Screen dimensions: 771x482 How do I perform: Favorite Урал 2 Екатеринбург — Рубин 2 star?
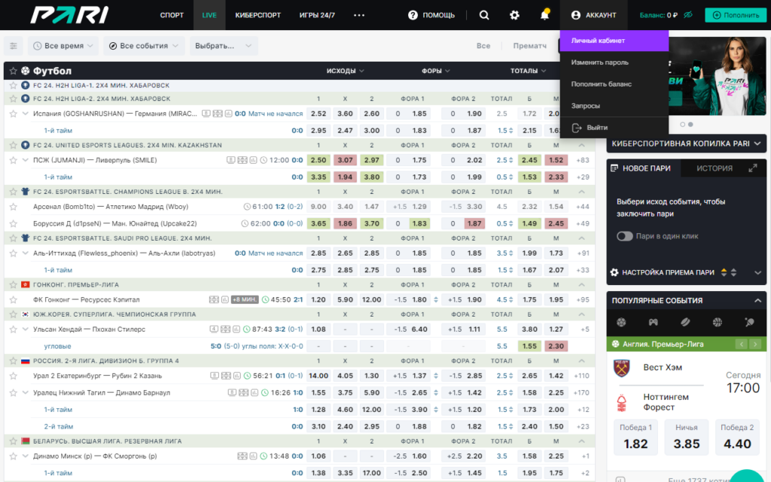pos(14,376)
